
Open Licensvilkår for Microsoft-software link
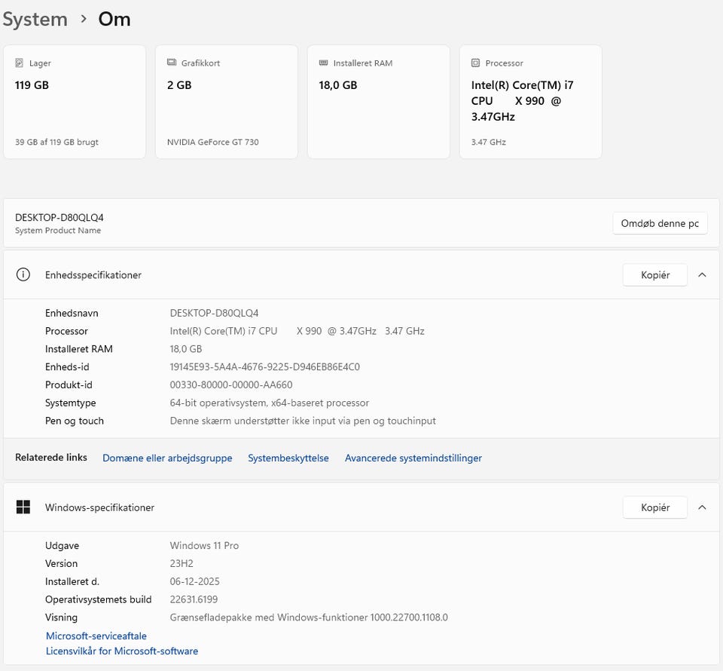tap(122, 651)
